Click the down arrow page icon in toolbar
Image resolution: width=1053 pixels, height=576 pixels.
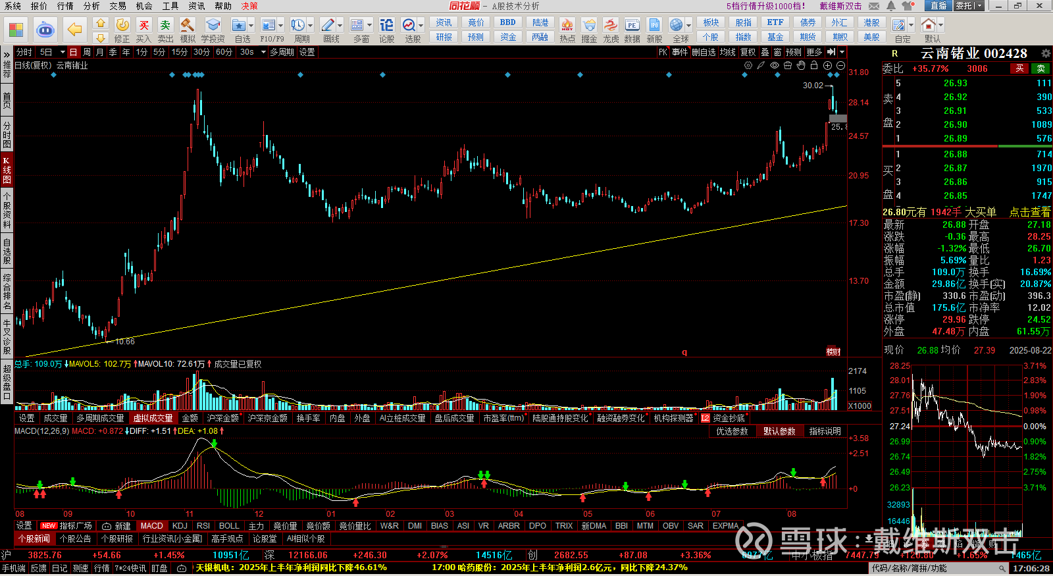(100, 38)
